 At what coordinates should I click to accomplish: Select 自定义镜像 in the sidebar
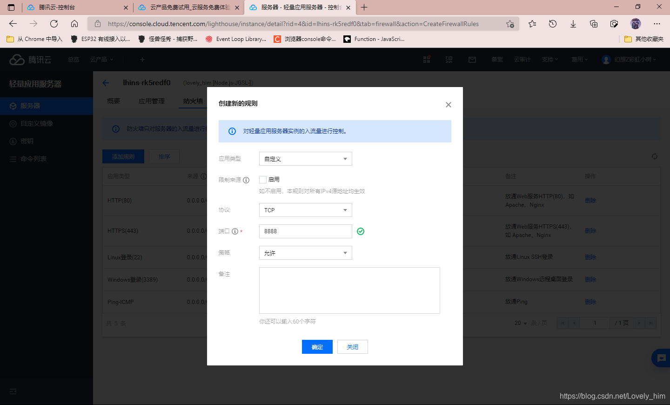(47, 124)
